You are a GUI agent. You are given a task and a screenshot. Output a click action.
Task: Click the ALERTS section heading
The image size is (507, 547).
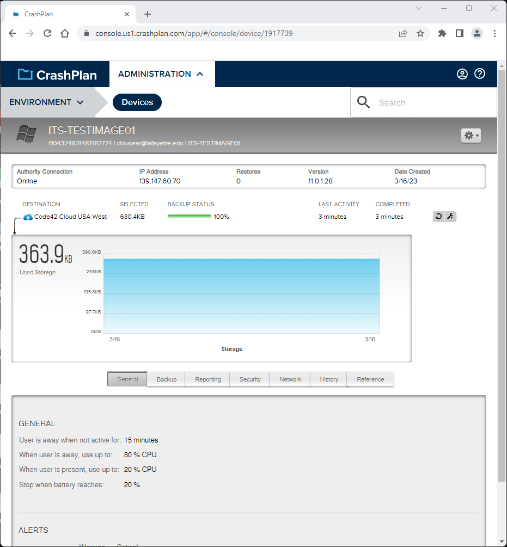coord(34,530)
